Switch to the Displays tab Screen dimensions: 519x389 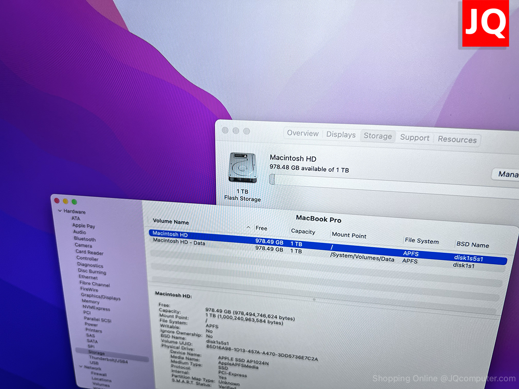pos(341,135)
